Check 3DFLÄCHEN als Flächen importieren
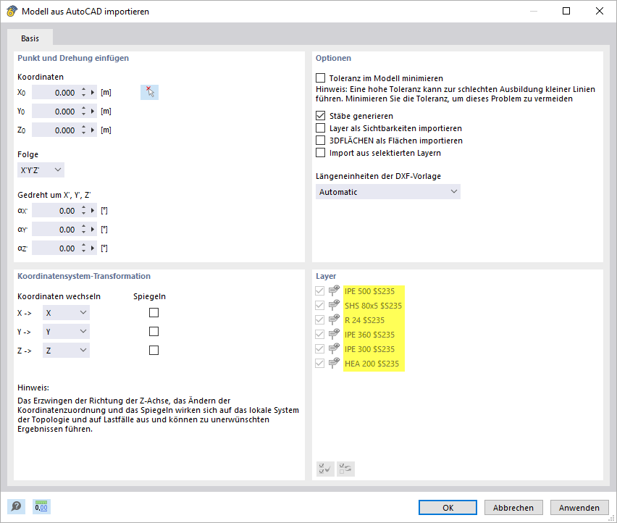The height and width of the screenshot is (523, 617). pyautogui.click(x=320, y=140)
